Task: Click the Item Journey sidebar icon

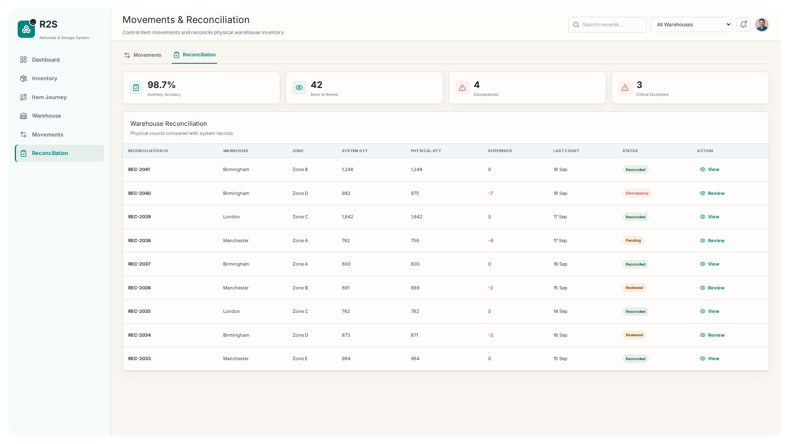Action: (23, 97)
